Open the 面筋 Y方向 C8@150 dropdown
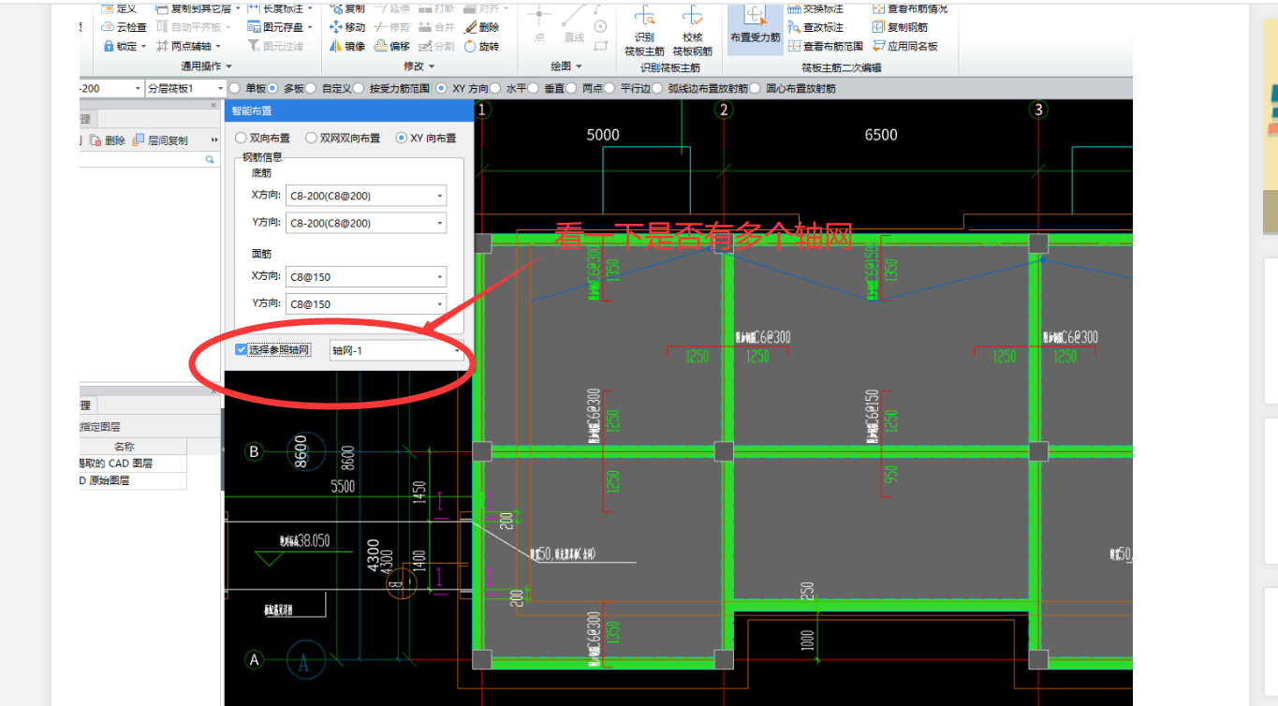 365,303
